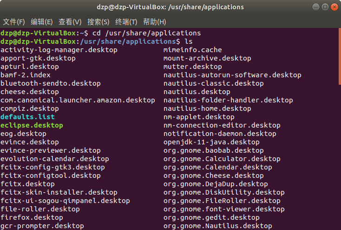The height and width of the screenshot is (230, 341).
Task: Open the 编辑(E) menu
Action: pyautogui.click(x=42, y=22)
